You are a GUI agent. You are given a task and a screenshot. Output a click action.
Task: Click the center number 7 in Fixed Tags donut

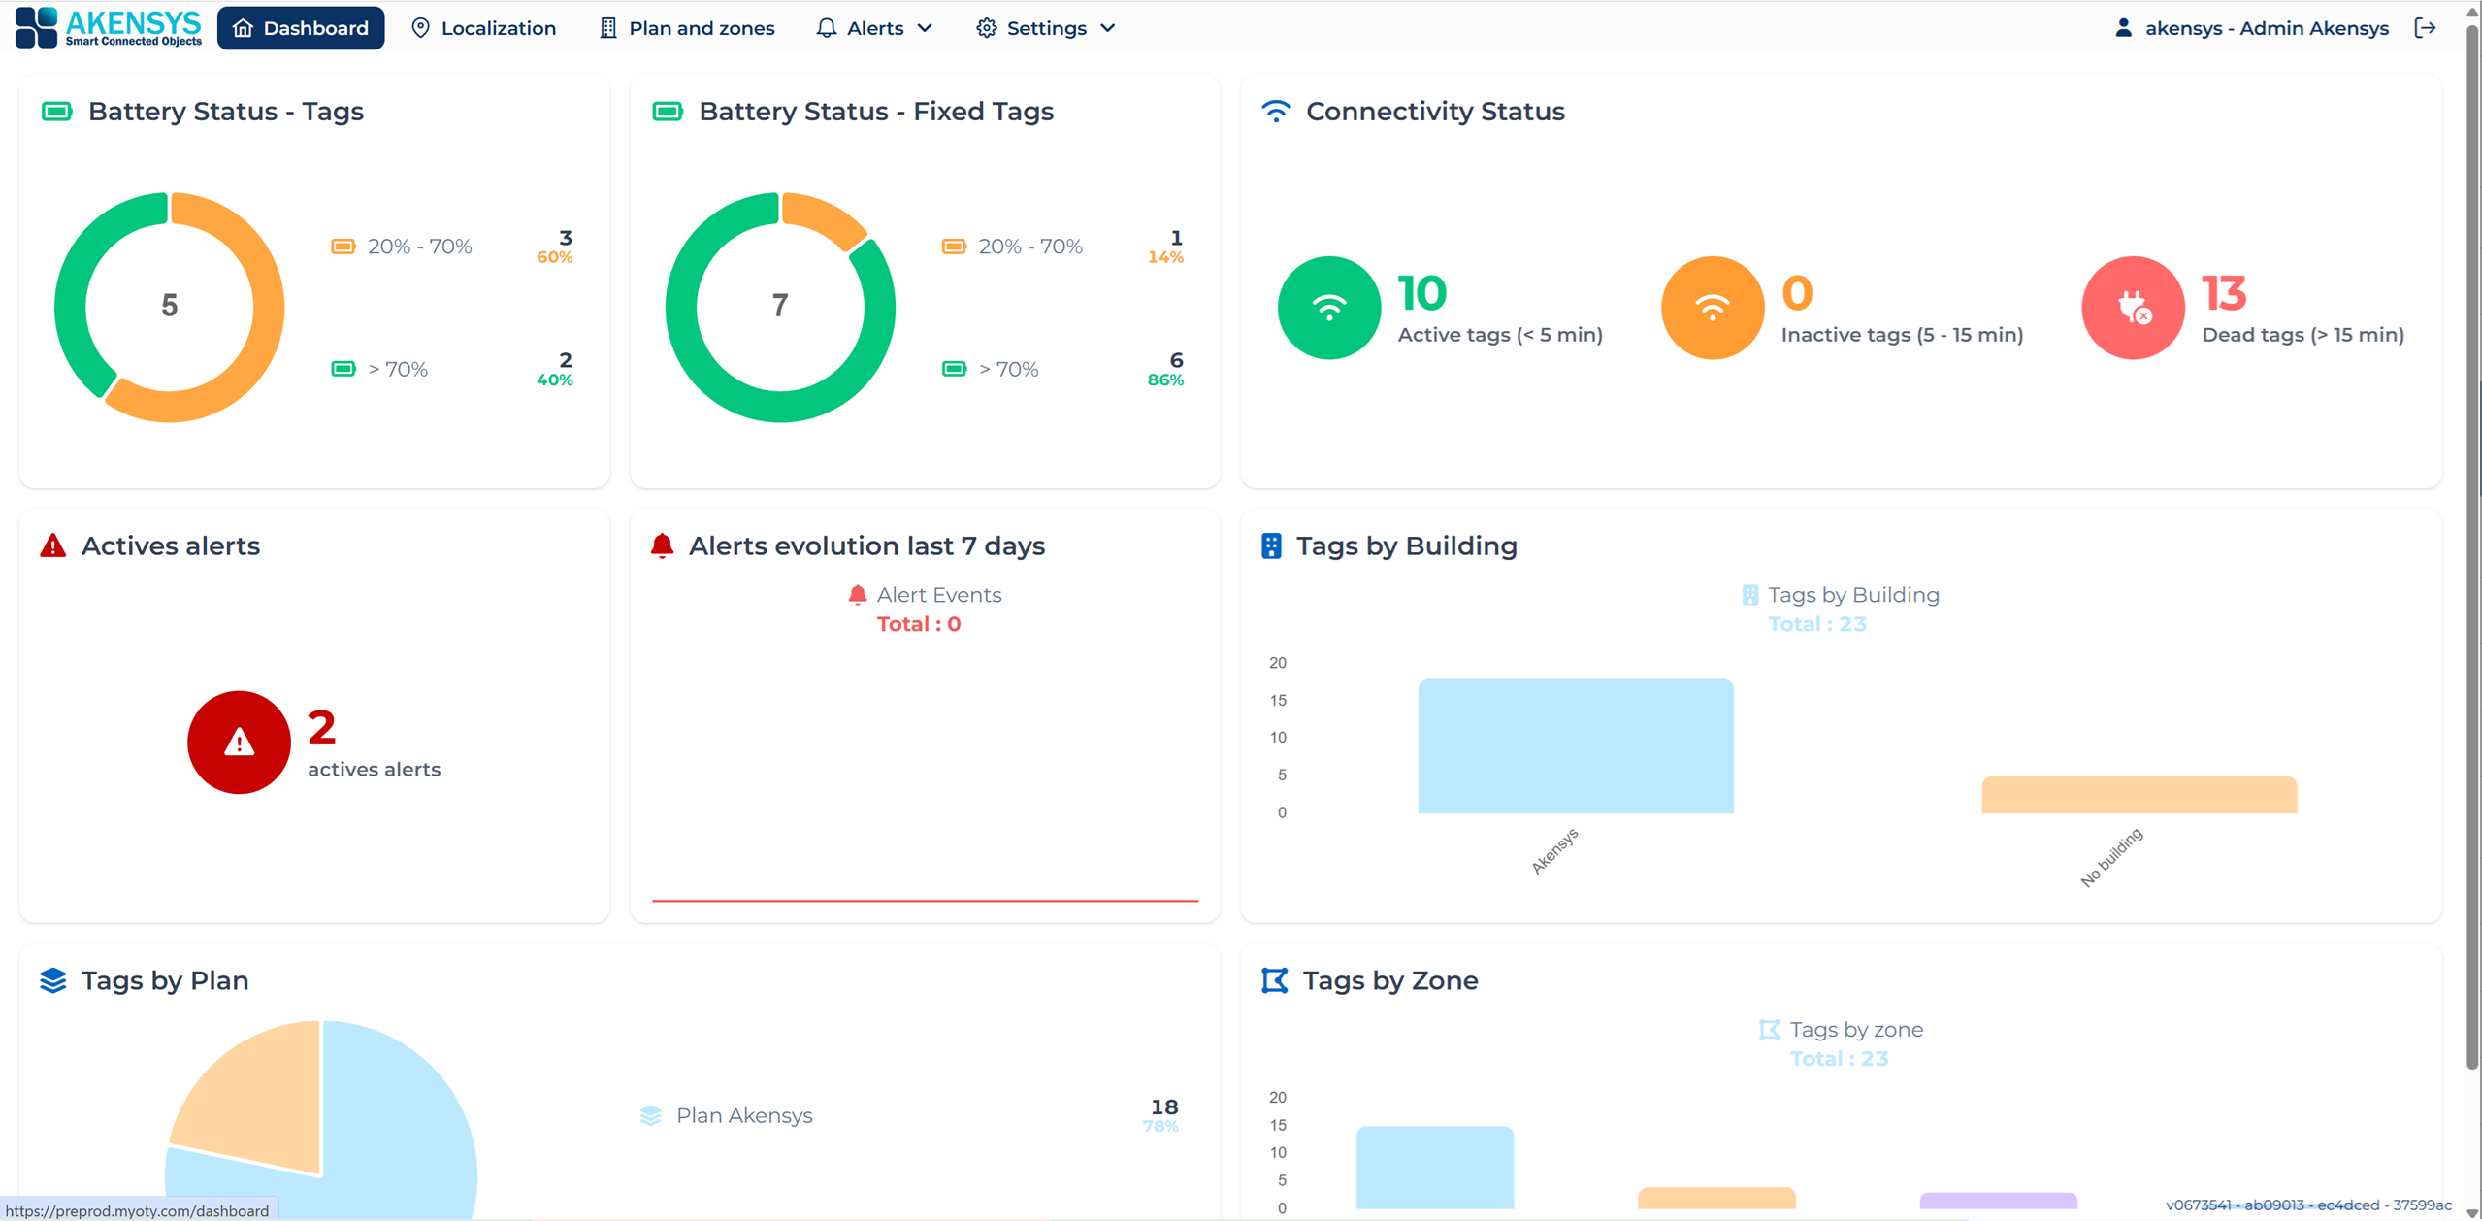pos(780,306)
